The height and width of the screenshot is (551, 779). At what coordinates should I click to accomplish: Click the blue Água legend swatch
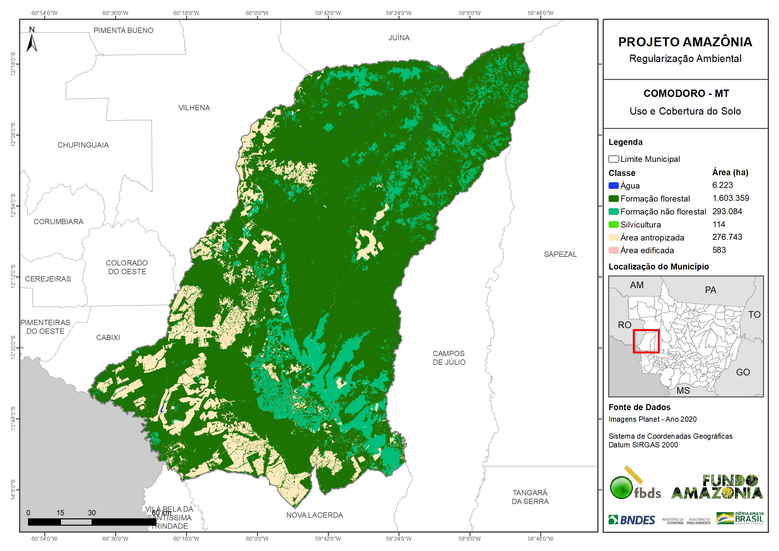tap(614, 186)
